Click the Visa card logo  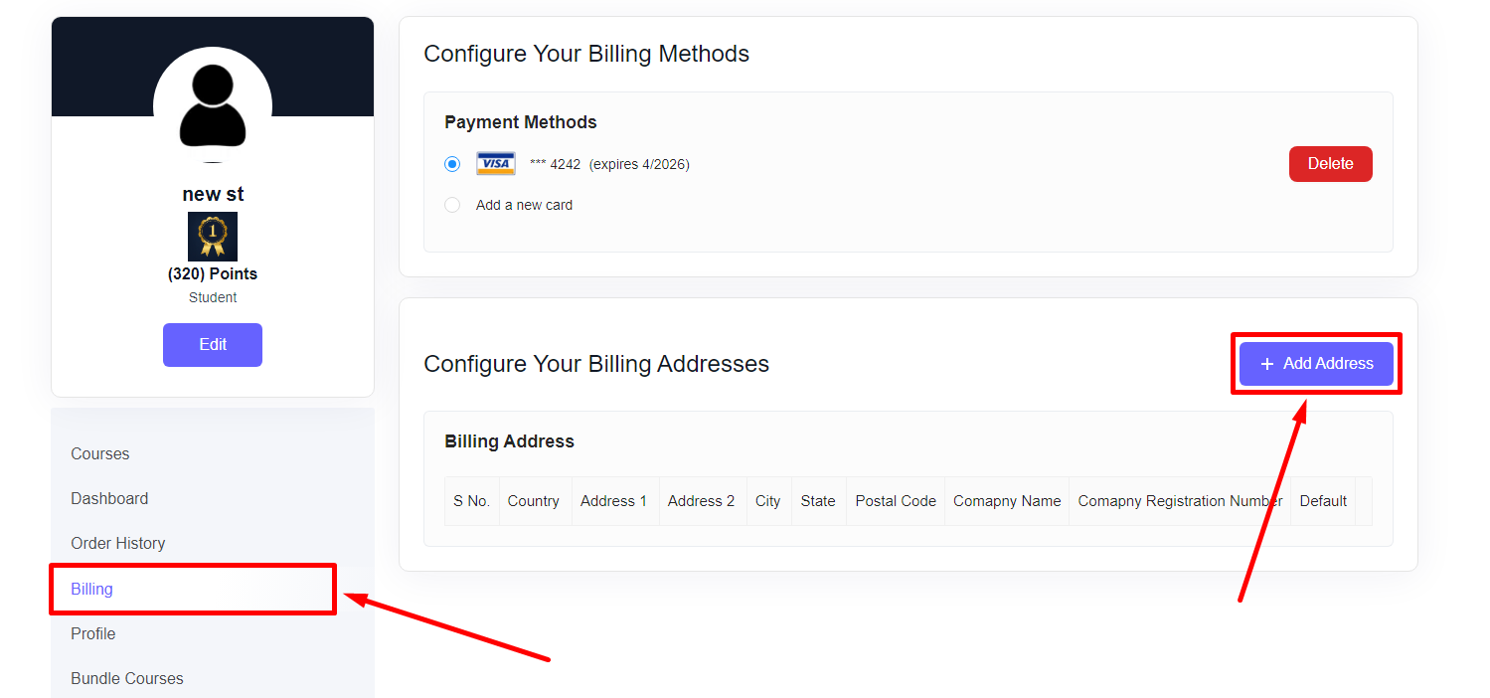tap(496, 164)
